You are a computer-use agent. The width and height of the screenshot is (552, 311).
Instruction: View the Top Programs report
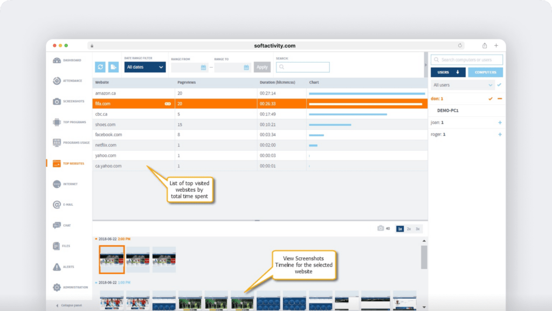[x=67, y=121]
